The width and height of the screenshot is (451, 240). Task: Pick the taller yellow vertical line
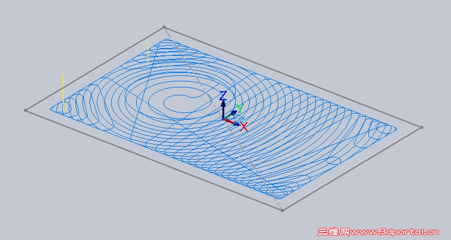tap(63, 93)
